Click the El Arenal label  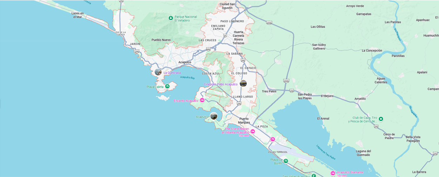[x=323, y=118]
